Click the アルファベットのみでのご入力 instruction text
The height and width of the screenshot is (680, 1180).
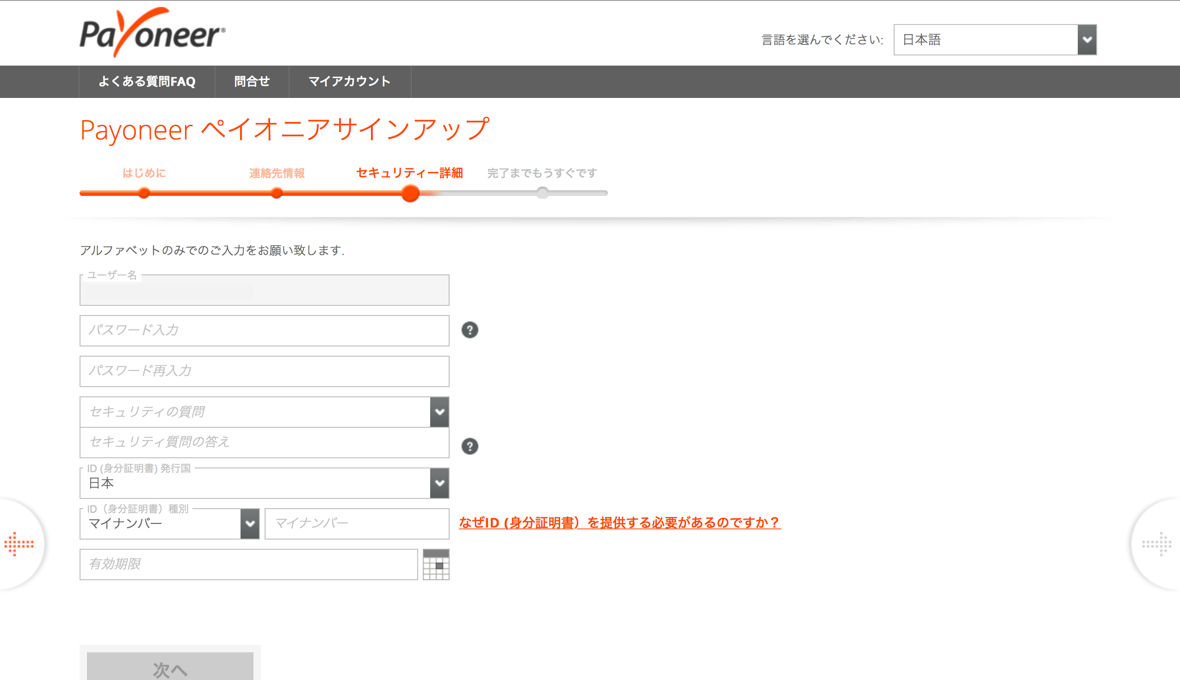(212, 250)
